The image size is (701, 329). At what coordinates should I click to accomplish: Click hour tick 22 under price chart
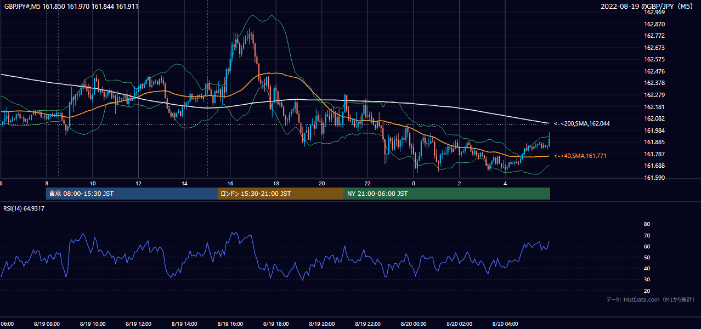368,183
